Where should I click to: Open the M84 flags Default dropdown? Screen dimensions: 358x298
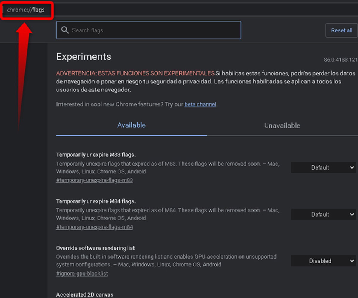[x=323, y=214]
